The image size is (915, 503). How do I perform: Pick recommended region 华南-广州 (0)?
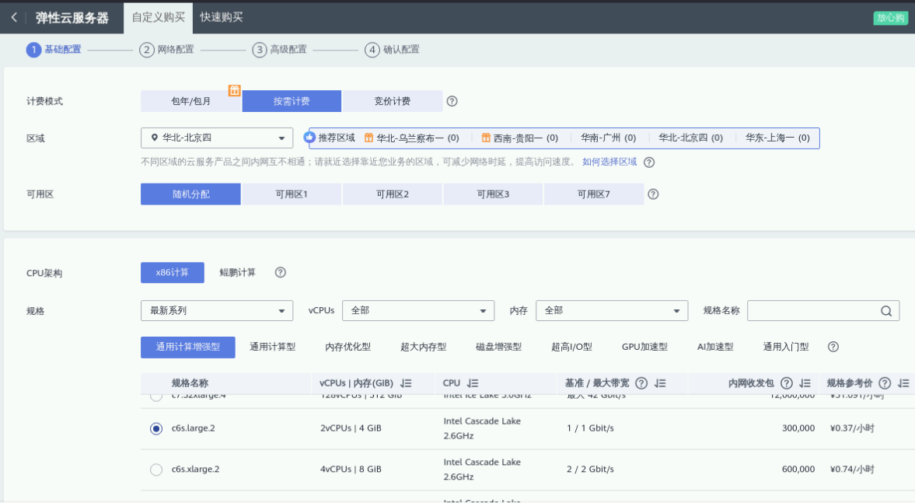[608, 138]
